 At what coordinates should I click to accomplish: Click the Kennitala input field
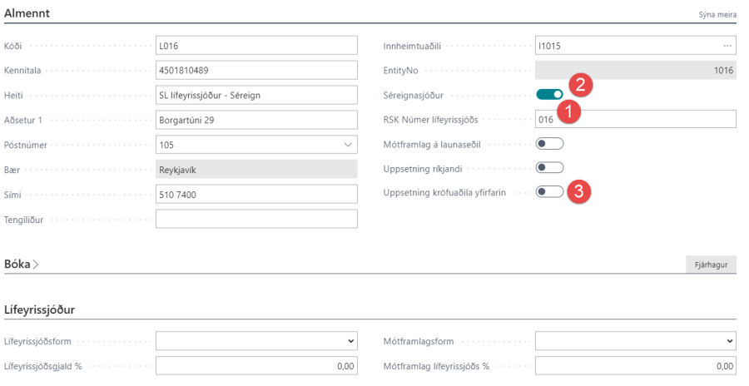pos(256,70)
